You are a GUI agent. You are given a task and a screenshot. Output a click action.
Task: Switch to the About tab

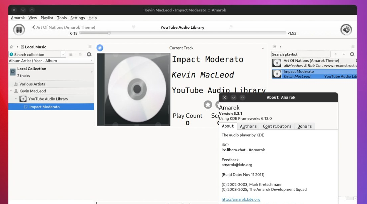228,126
